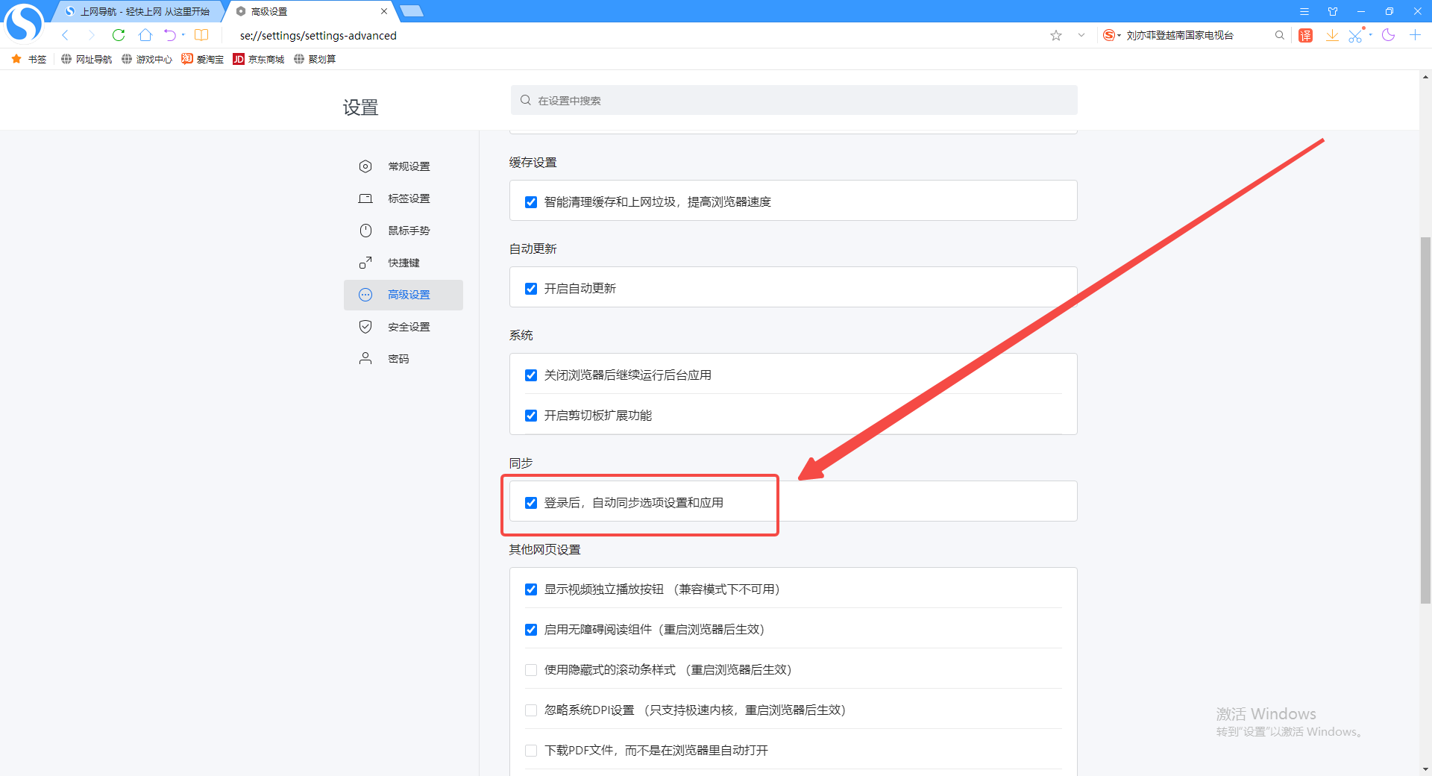
Task: Open the downloads icon
Action: click(1332, 35)
